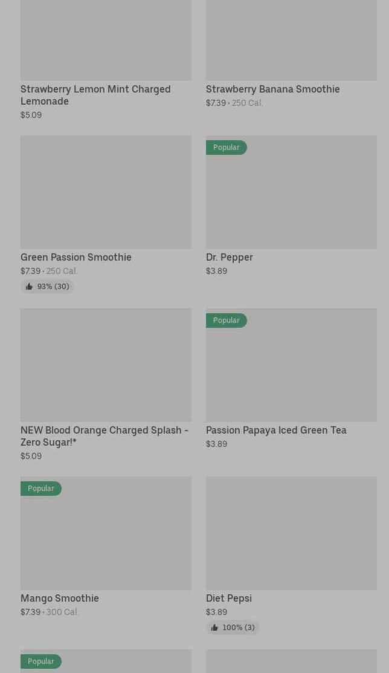389x673 pixels.
Task: Click Mango Smoothie product image
Action: coord(106,541)
